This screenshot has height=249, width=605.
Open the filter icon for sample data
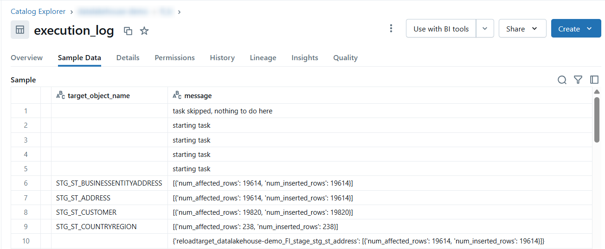[578, 80]
